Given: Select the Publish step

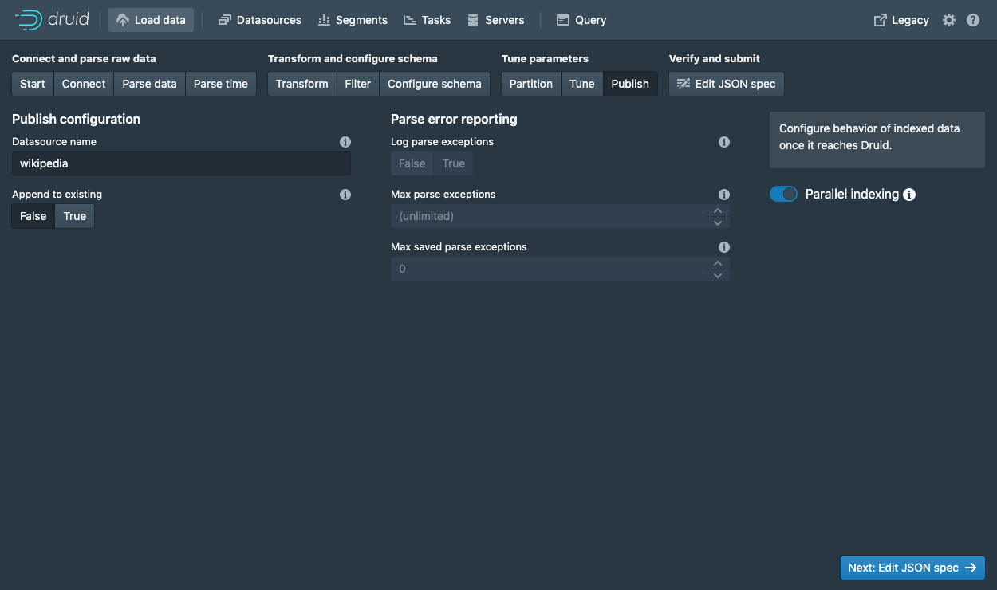Looking at the screenshot, I should (x=630, y=84).
